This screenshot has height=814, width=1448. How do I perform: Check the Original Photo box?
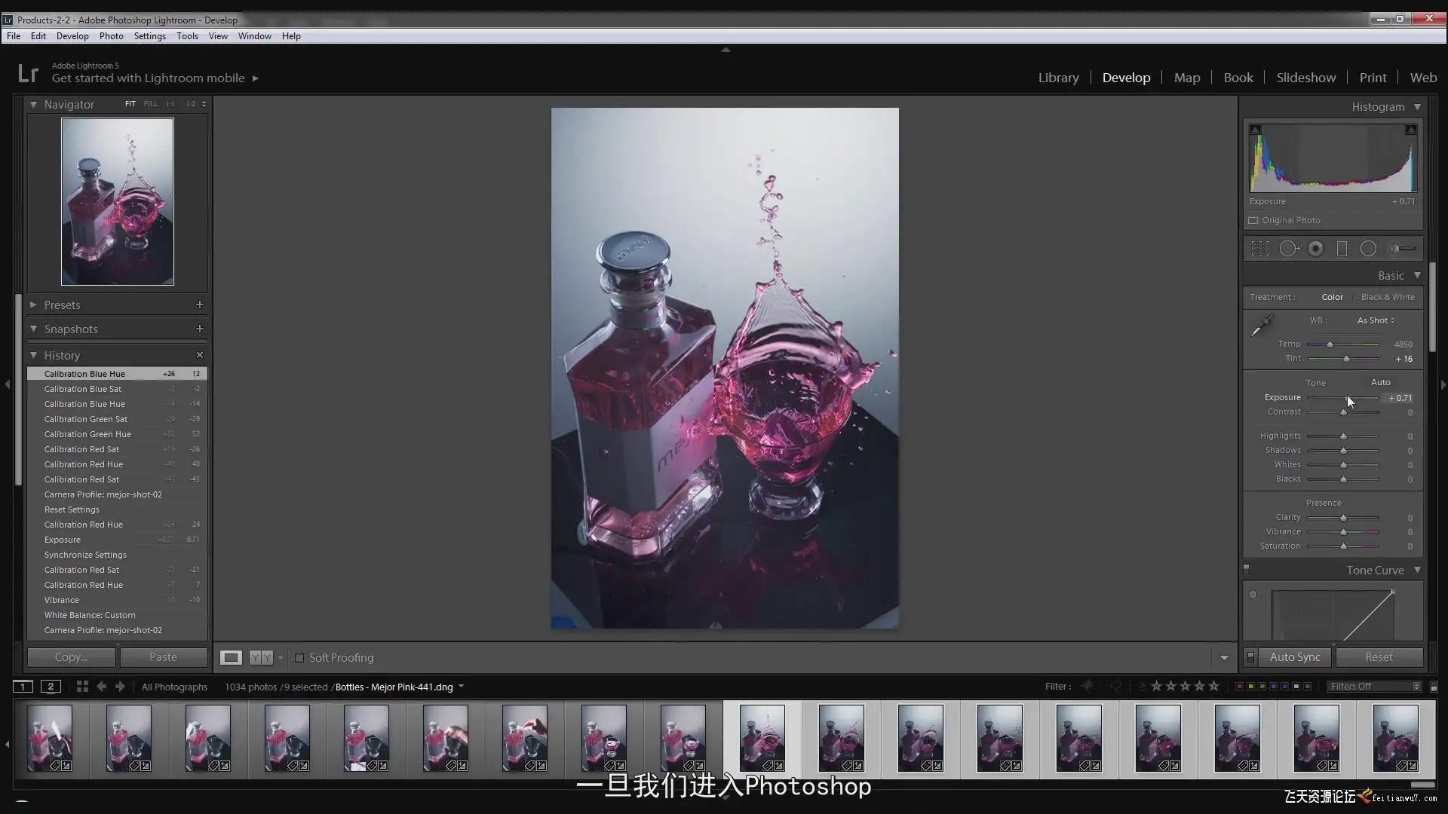point(1253,221)
